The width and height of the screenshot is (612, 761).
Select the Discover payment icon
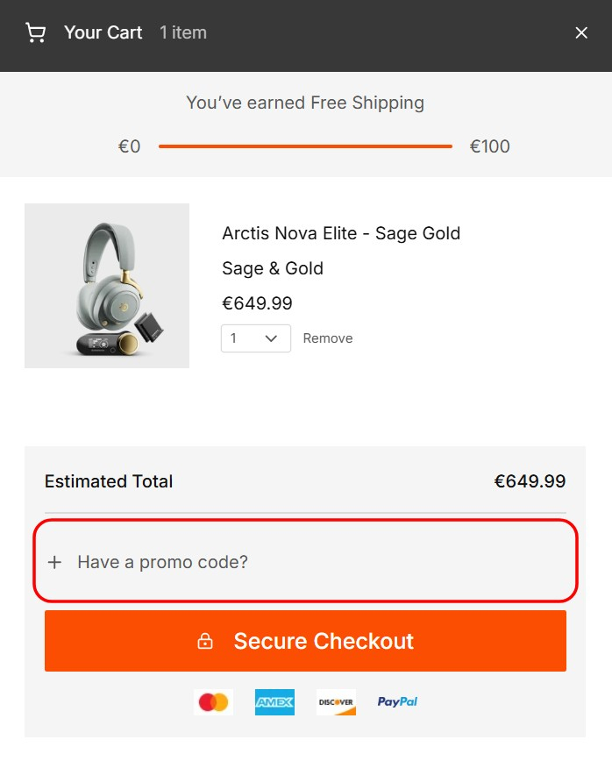pyautogui.click(x=336, y=701)
